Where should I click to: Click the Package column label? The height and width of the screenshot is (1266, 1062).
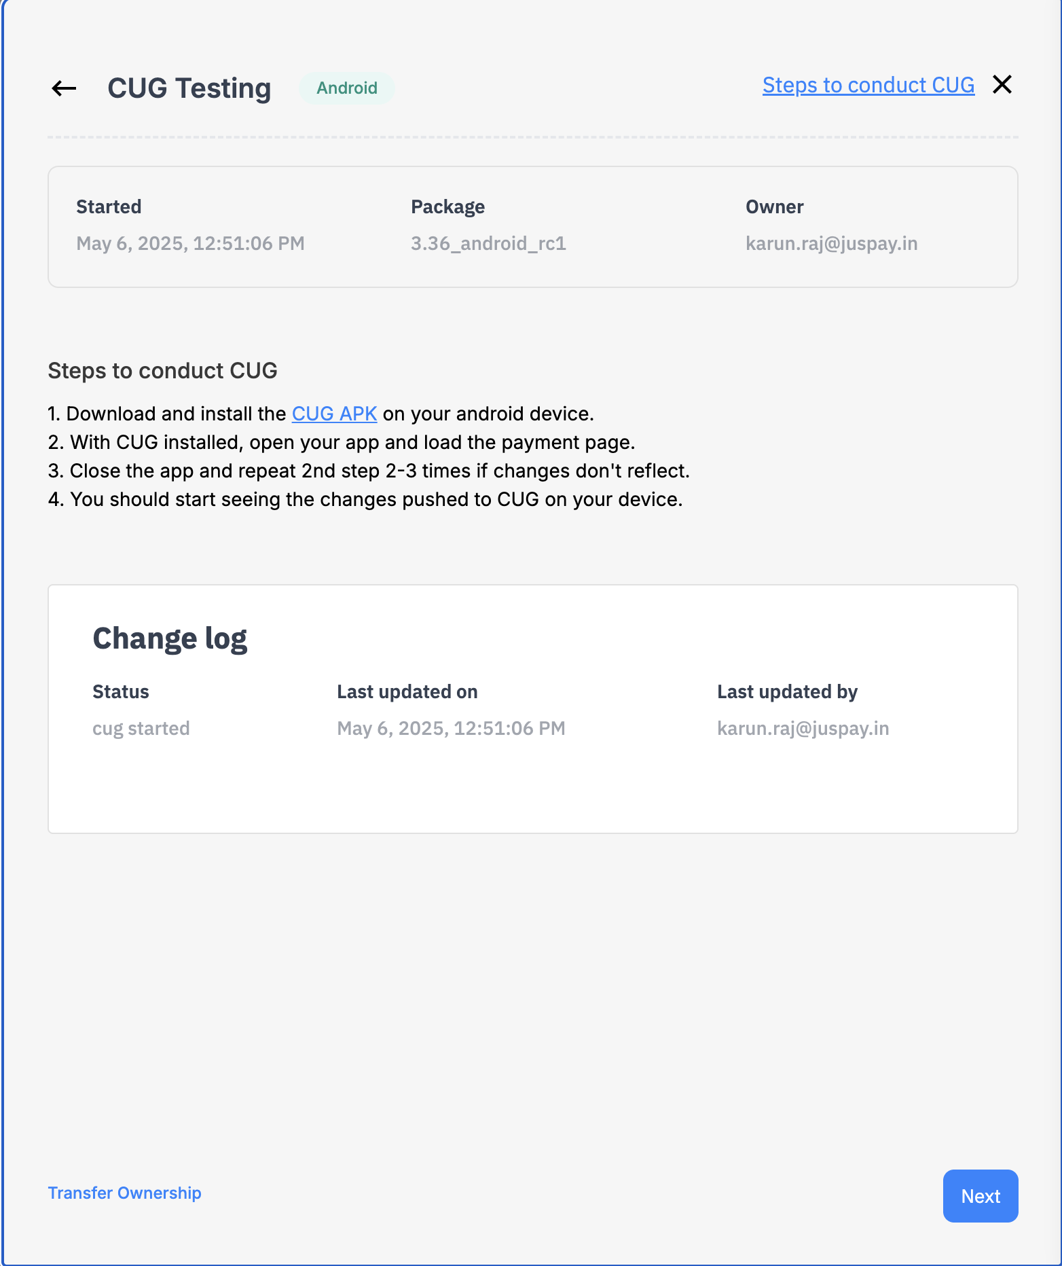pos(447,206)
